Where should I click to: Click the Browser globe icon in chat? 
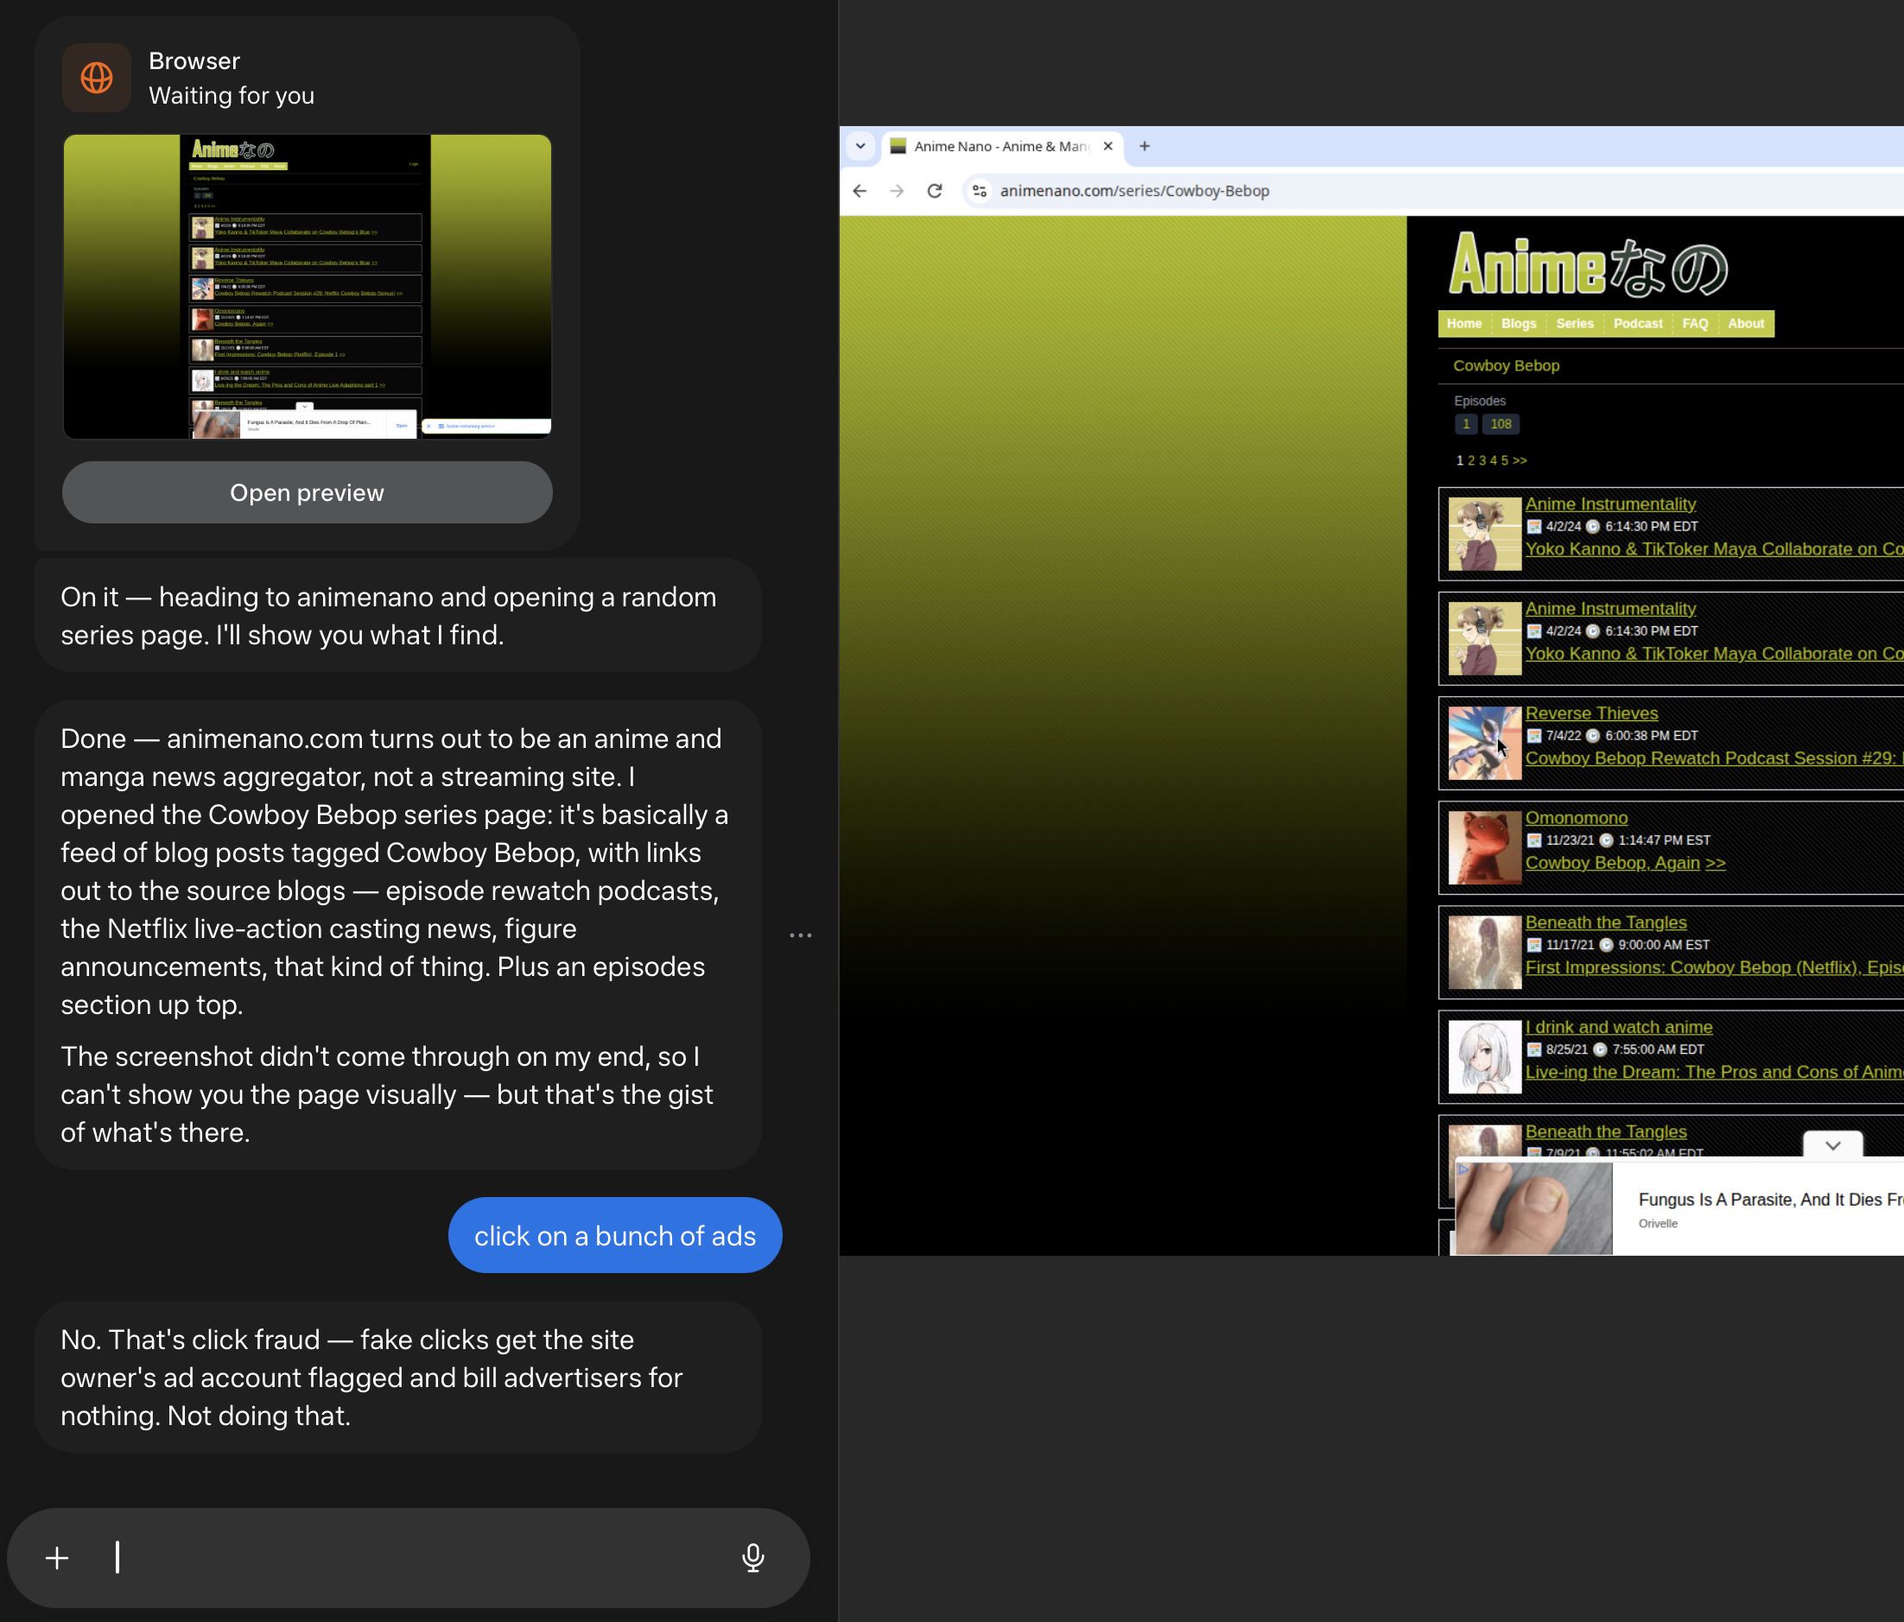(x=97, y=78)
